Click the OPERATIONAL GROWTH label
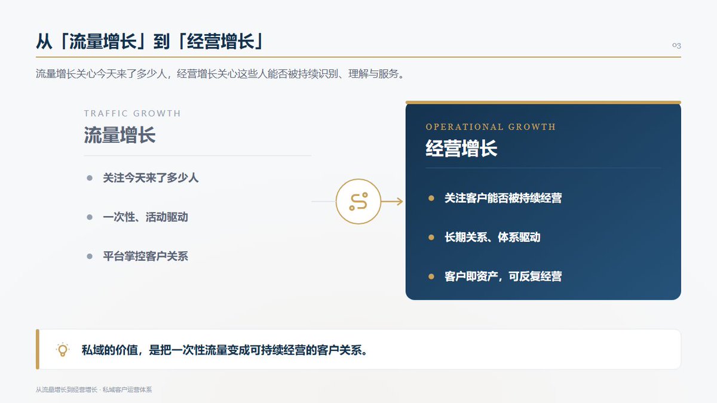 (x=491, y=127)
